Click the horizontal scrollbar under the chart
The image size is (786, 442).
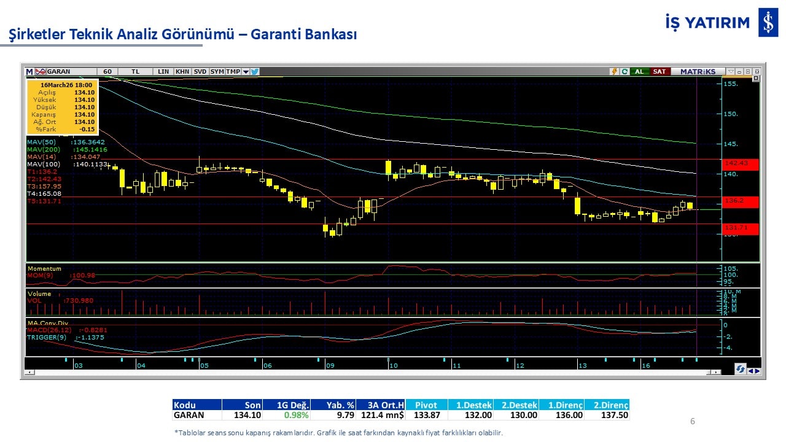coord(368,372)
